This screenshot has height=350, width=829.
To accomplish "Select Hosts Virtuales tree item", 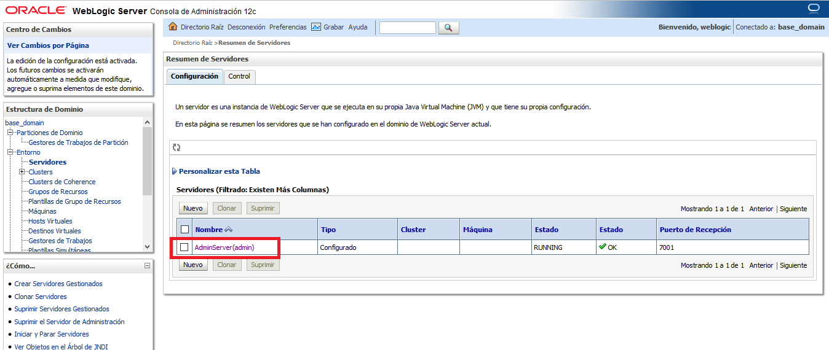I will (x=50, y=221).
